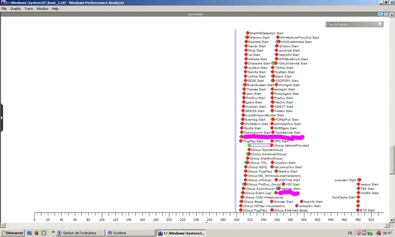Select the Wlansvc Start diamond marker
Screen dimensions: 395x237
[247, 37]
